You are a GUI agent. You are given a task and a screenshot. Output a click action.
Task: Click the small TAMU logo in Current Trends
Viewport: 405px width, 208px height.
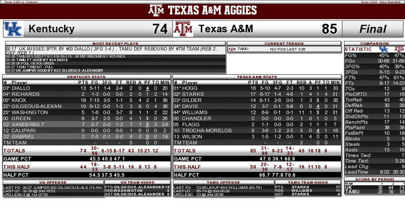[232, 49]
